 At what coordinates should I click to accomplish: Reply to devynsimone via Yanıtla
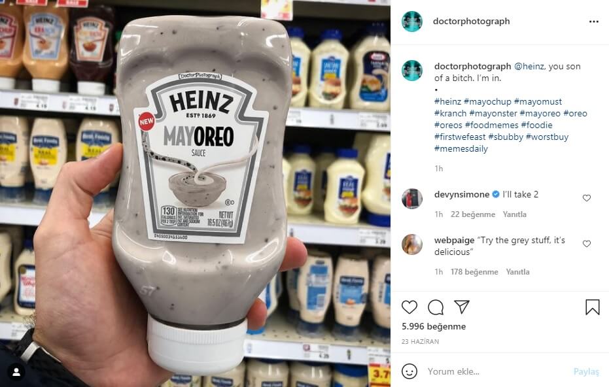coord(515,214)
